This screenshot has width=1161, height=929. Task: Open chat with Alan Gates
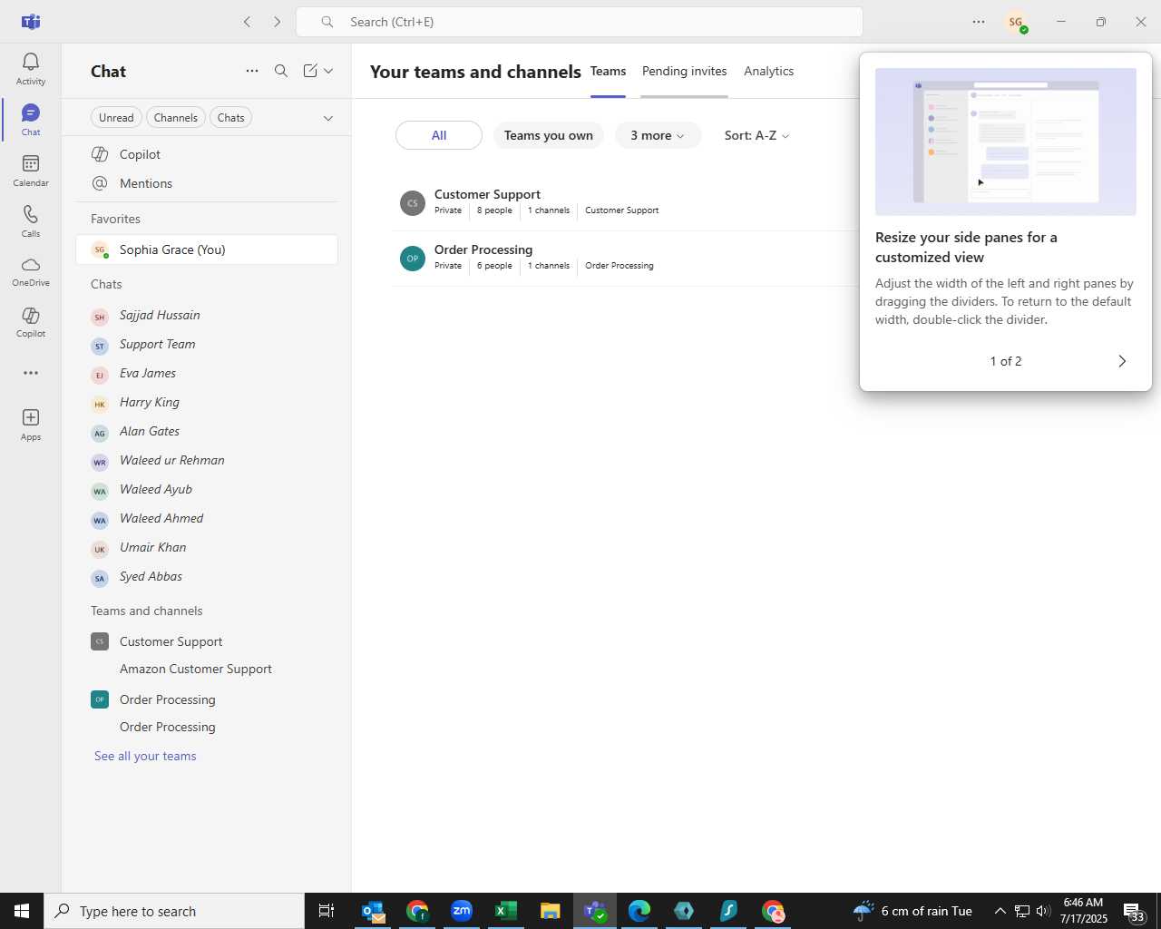coord(207,432)
